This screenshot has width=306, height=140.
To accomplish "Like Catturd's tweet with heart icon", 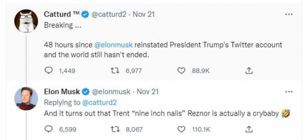I will click(180, 70).
